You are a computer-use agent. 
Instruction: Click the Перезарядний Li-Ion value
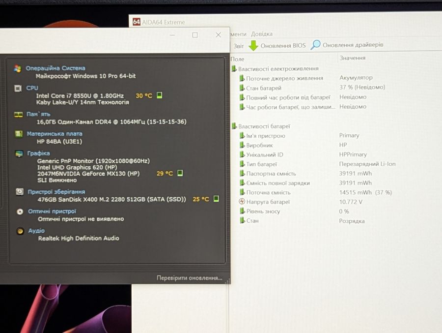tap(367, 164)
